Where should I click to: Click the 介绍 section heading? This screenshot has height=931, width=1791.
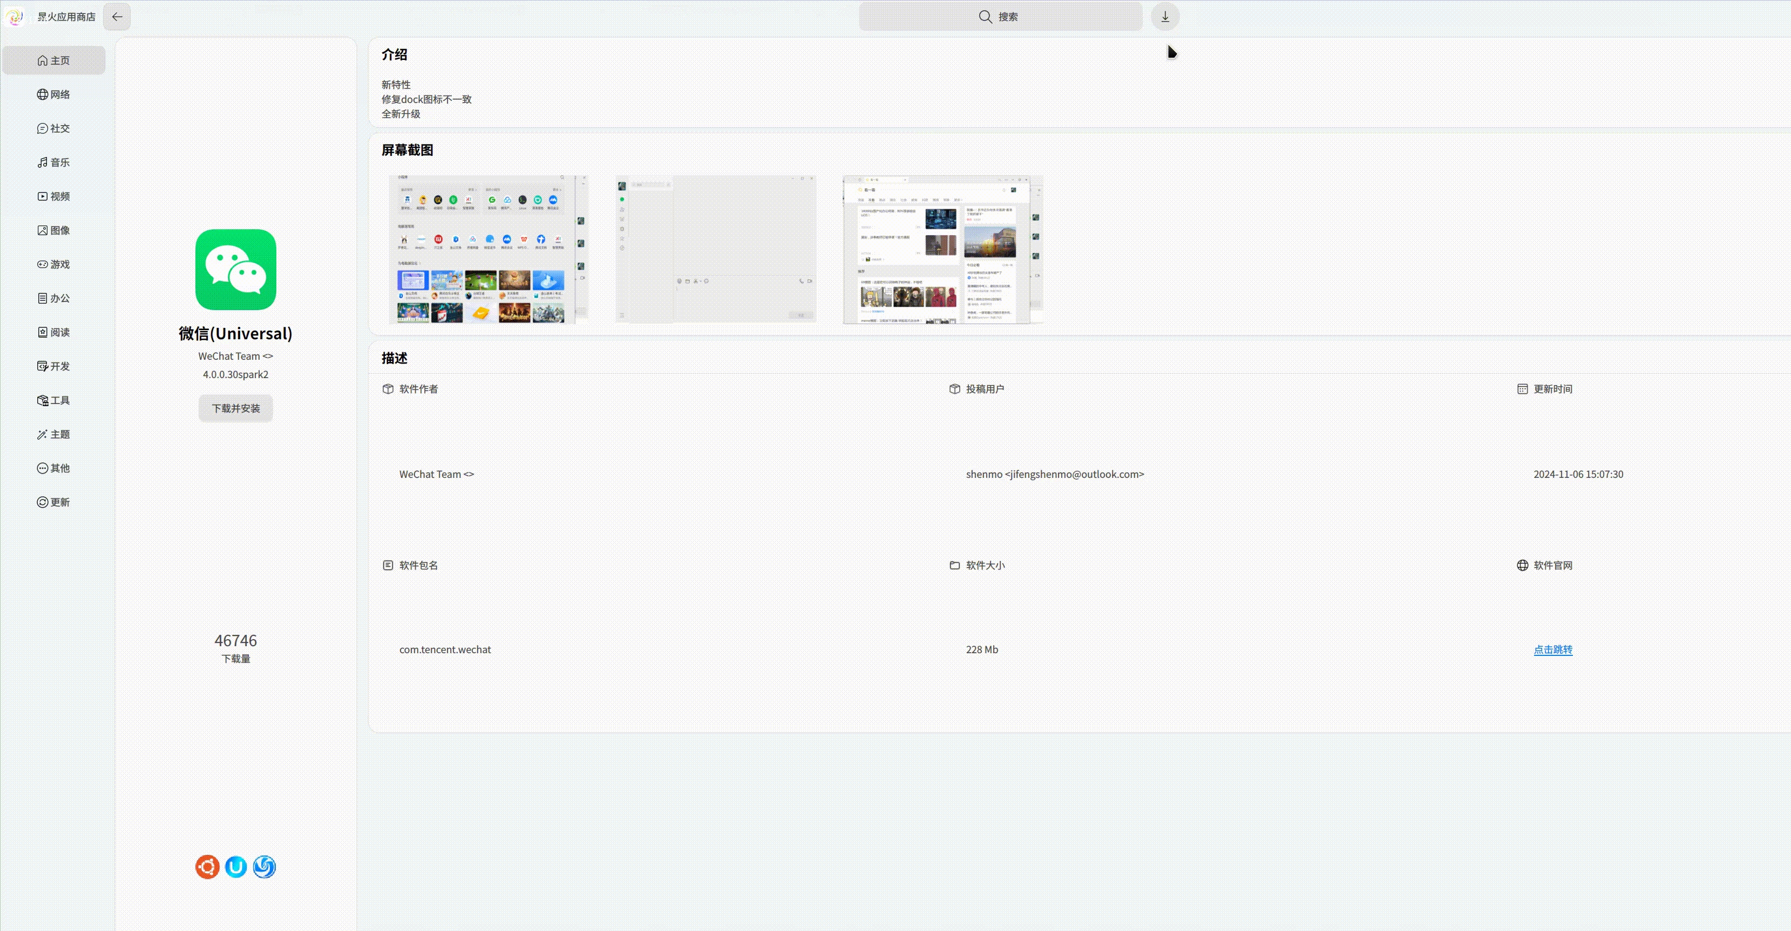394,54
